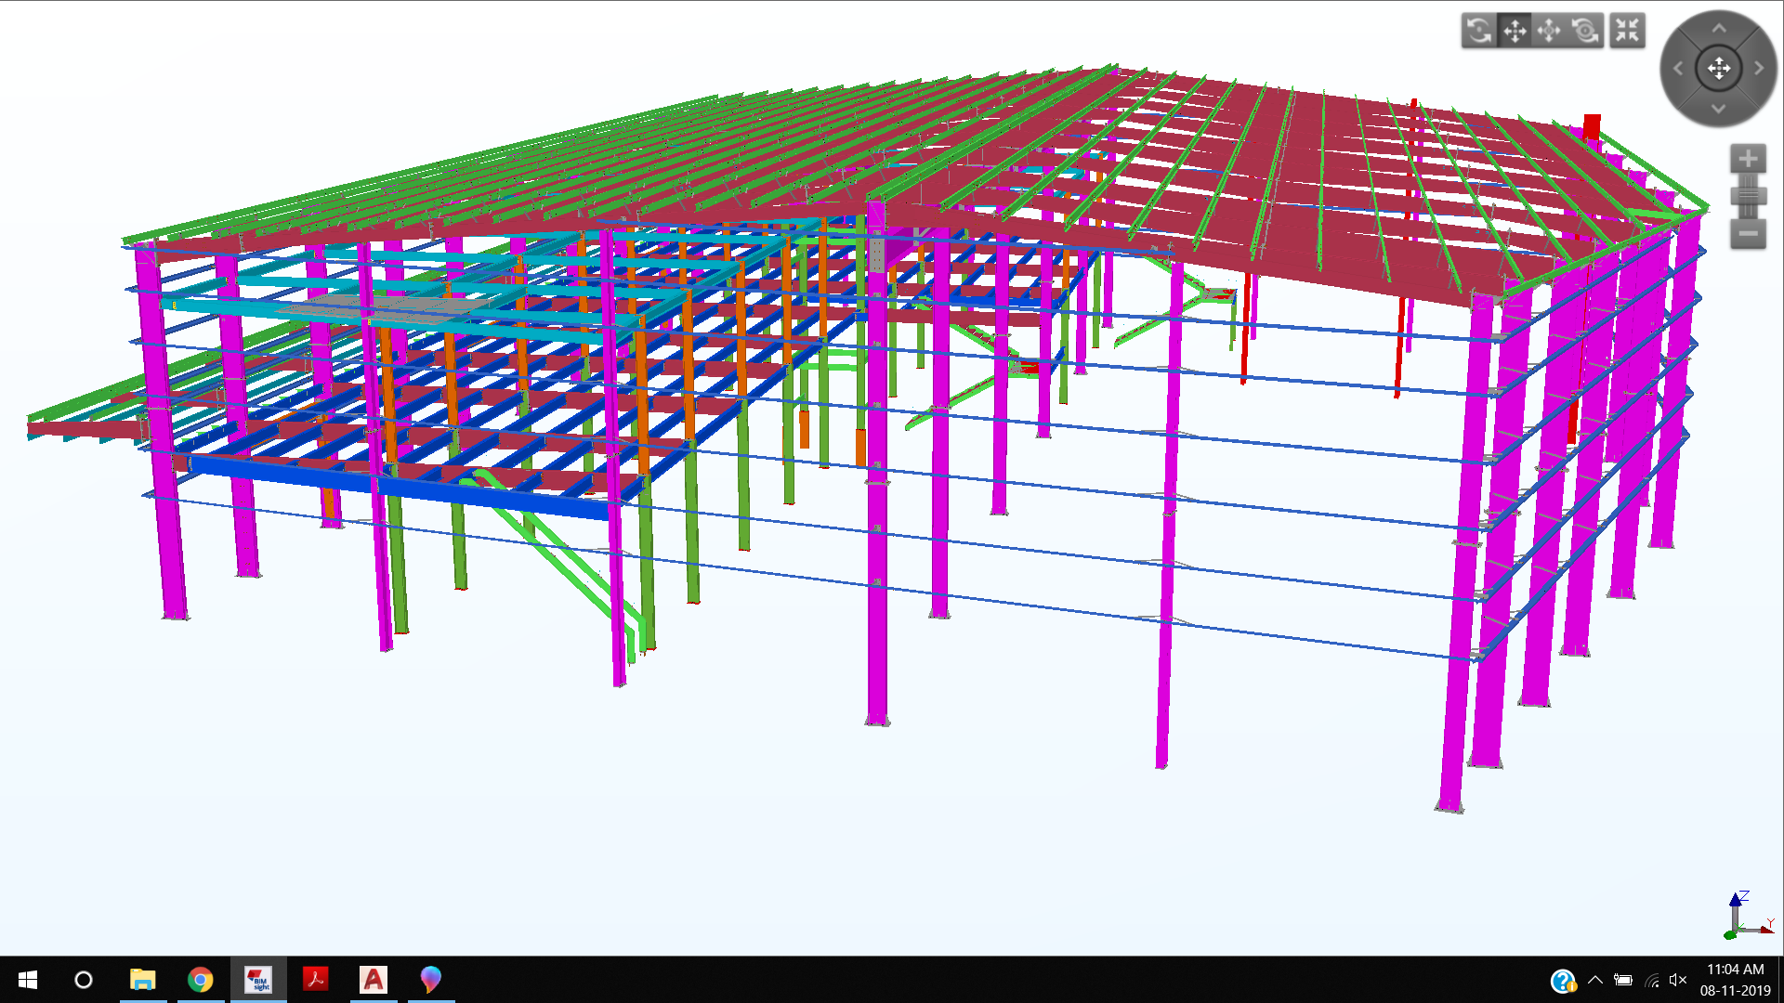This screenshot has width=1784, height=1003.
Task: Open File Explorer from taskbar
Action: click(x=142, y=980)
